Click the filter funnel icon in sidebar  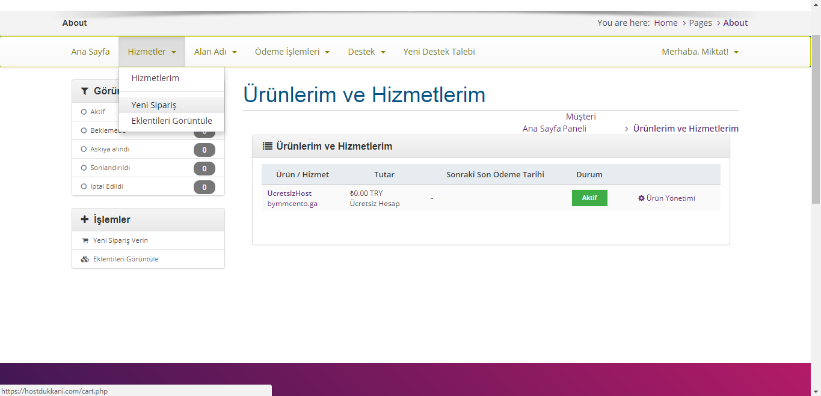[85, 91]
